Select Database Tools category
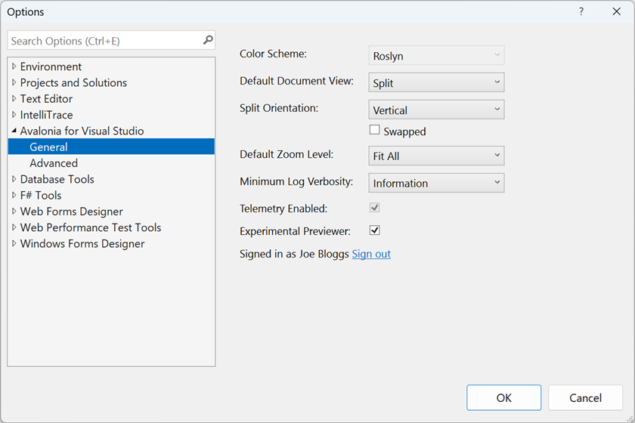635x423 pixels. (x=57, y=179)
